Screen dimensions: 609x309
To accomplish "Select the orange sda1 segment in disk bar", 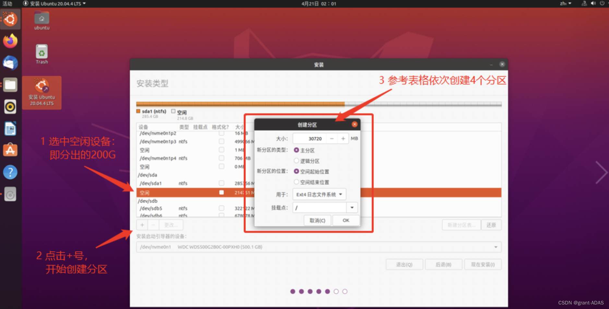I will pyautogui.click(x=240, y=104).
